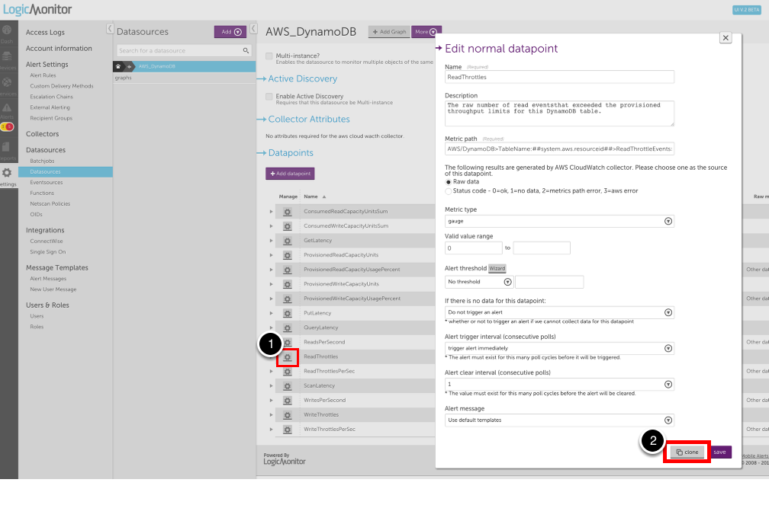This screenshot has width=769, height=505.
Task: Open Alert Rules in settings menu
Action: [x=43, y=75]
